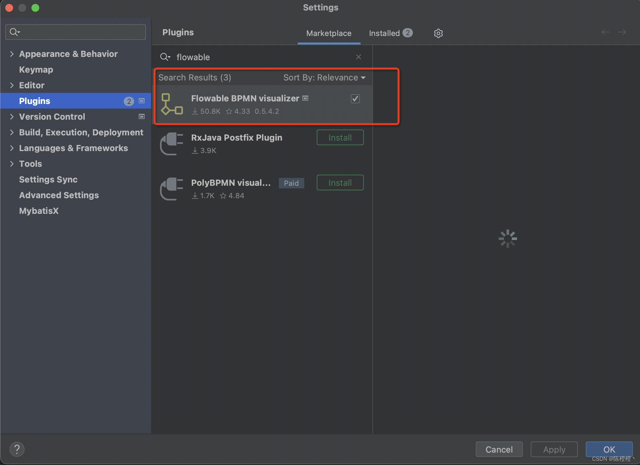Focus the settings search field
Image resolution: width=640 pixels, height=465 pixels.
(76, 32)
